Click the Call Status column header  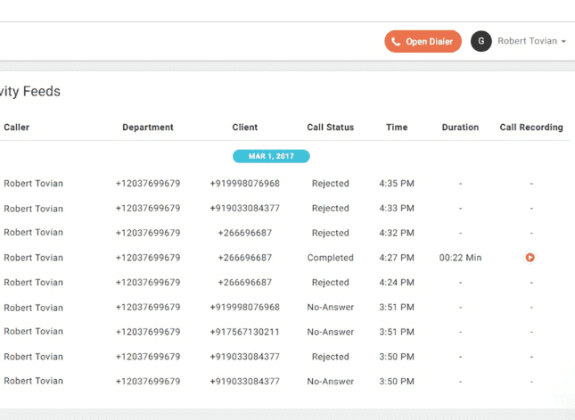coord(330,128)
